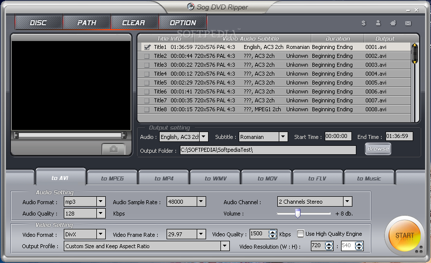
Task: Click the Title Info column header
Action: [x=169, y=39]
